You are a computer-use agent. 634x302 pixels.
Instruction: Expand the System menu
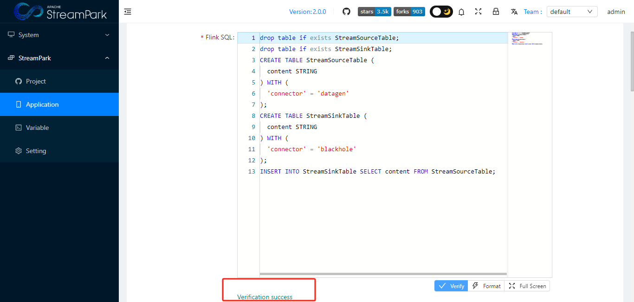click(x=59, y=35)
